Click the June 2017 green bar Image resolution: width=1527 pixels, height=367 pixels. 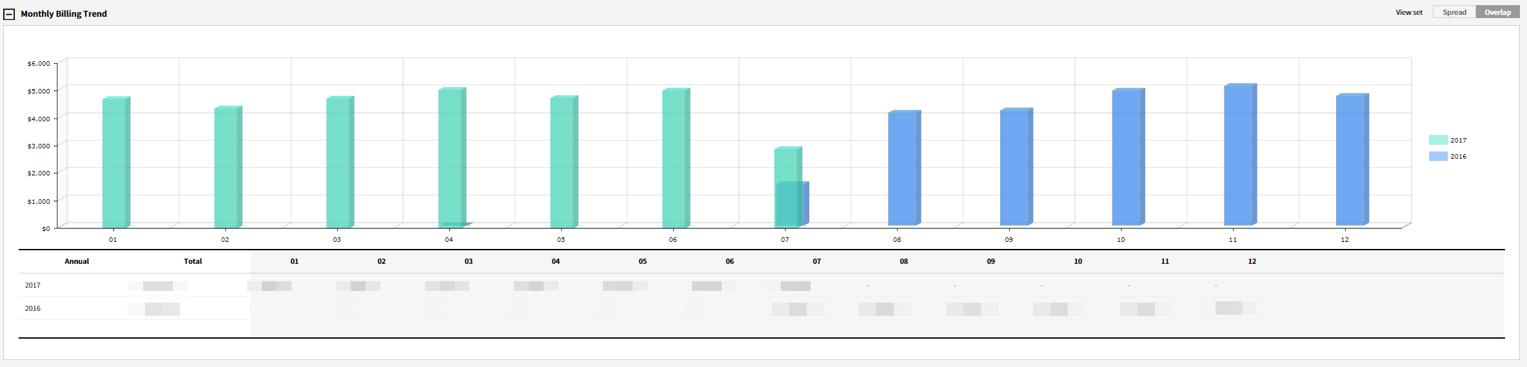[x=674, y=158]
